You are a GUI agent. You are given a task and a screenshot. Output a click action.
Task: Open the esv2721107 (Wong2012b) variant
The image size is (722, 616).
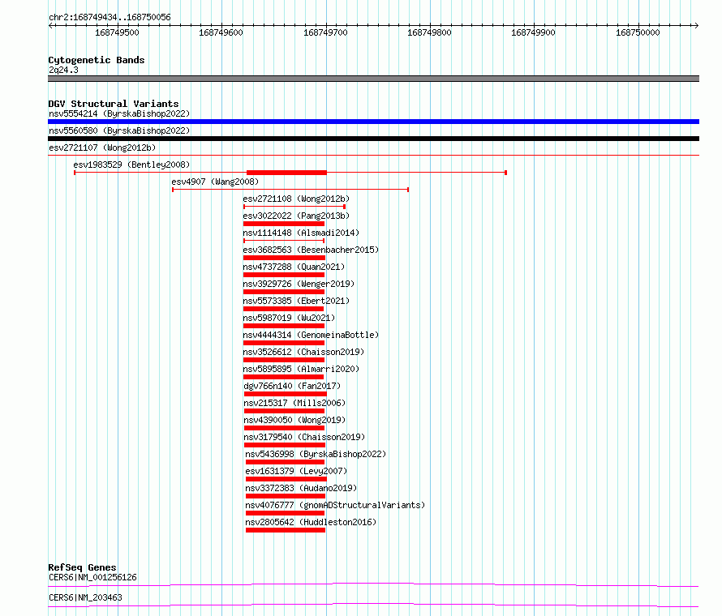102,148
